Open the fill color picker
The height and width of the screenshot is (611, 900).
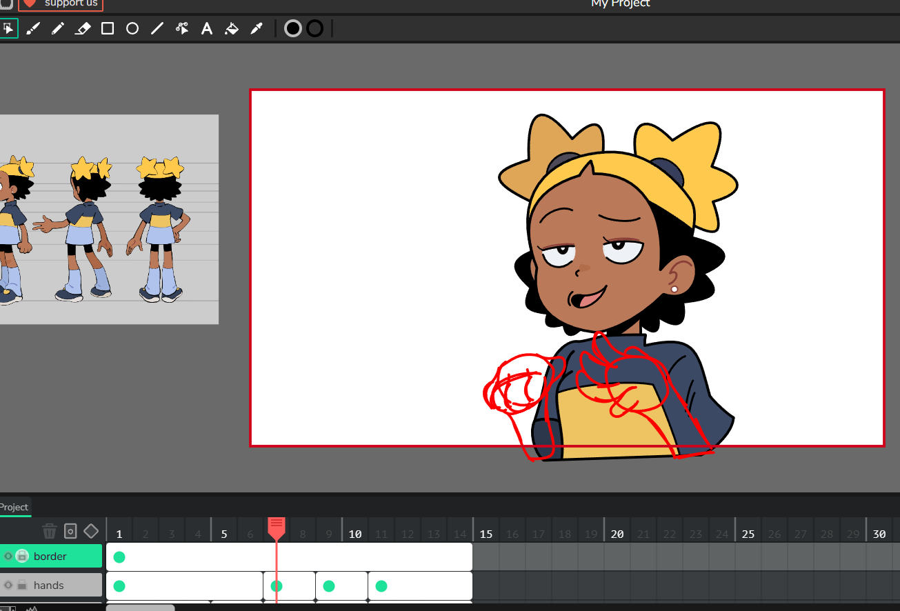(x=293, y=28)
